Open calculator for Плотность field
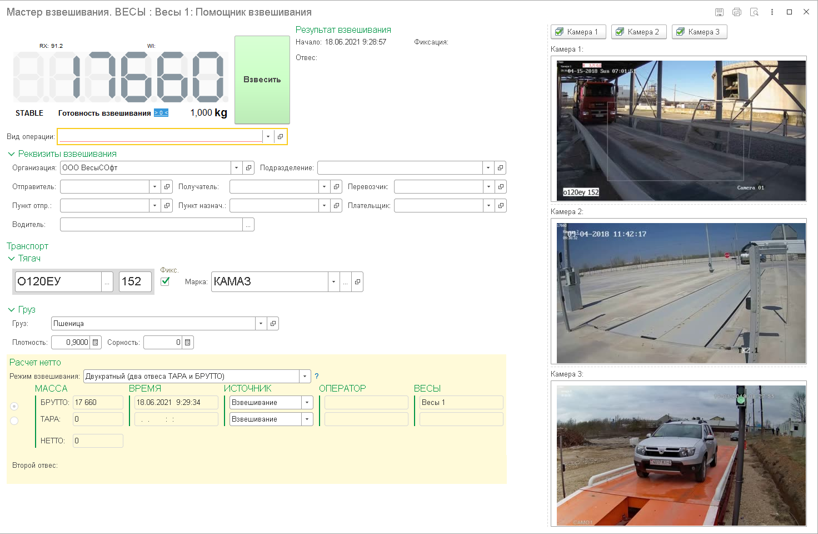The width and height of the screenshot is (818, 534). point(96,343)
